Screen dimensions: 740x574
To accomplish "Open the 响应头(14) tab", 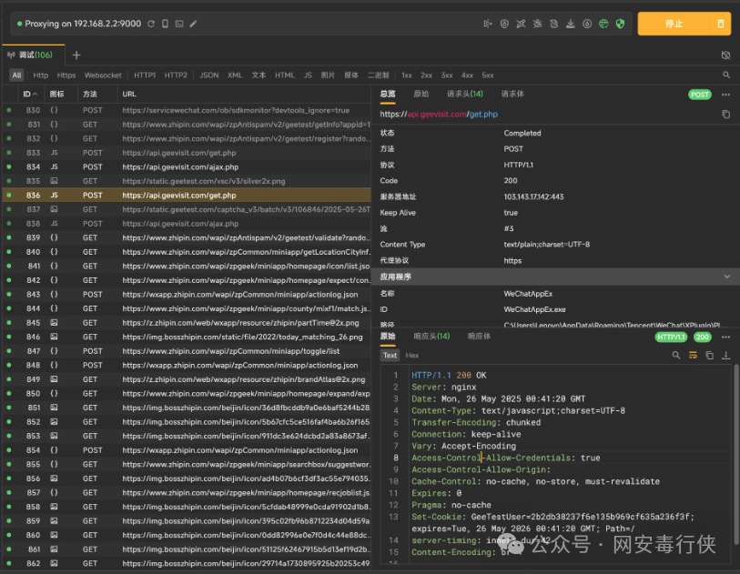I will pyautogui.click(x=431, y=337).
